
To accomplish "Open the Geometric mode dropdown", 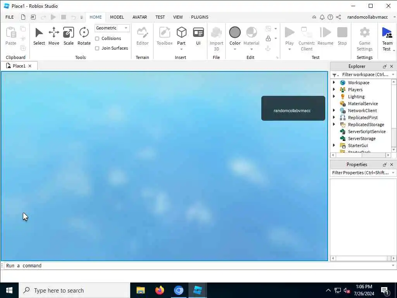I will pyautogui.click(x=112, y=28).
